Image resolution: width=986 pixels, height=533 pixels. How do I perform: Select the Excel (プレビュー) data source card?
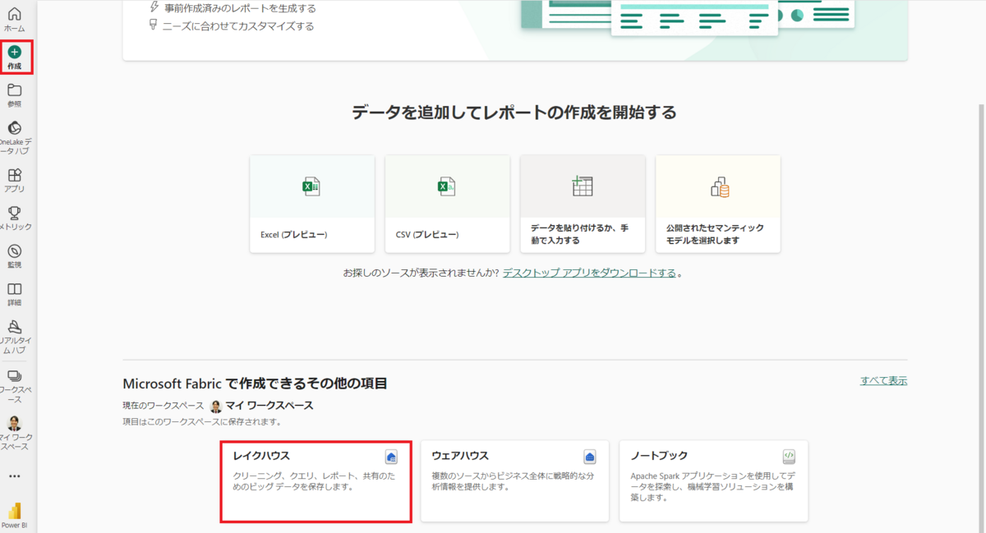click(x=312, y=204)
